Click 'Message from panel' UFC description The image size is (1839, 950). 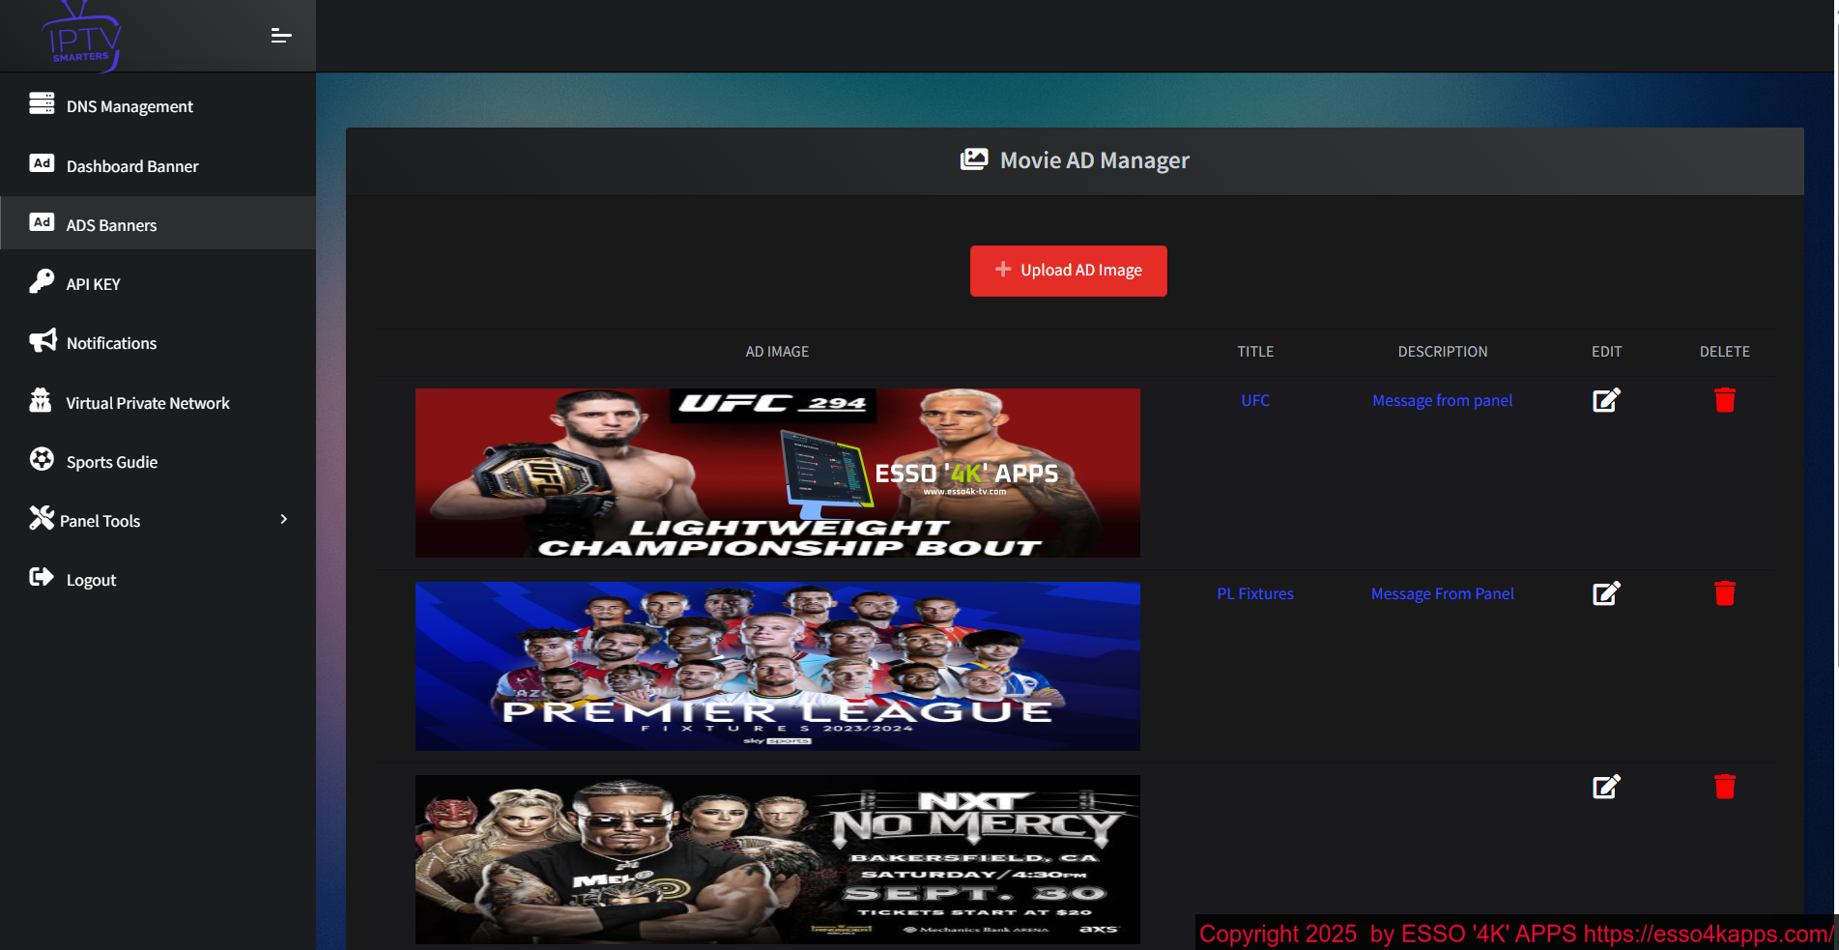[1442, 400]
